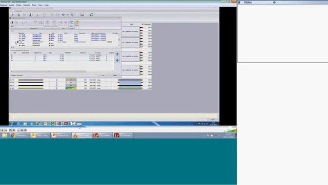Open VLC's Video menu

tap(19, 5)
